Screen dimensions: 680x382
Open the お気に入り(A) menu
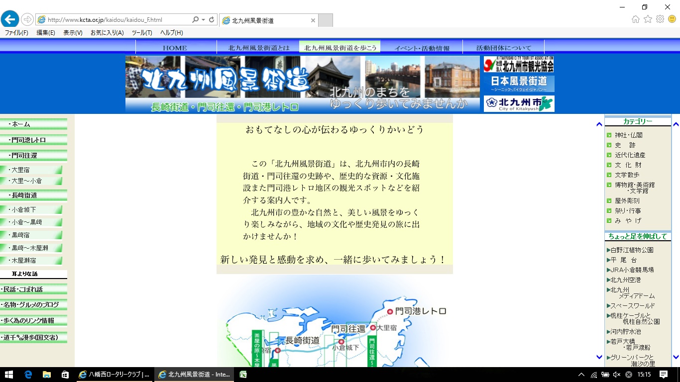click(x=107, y=33)
